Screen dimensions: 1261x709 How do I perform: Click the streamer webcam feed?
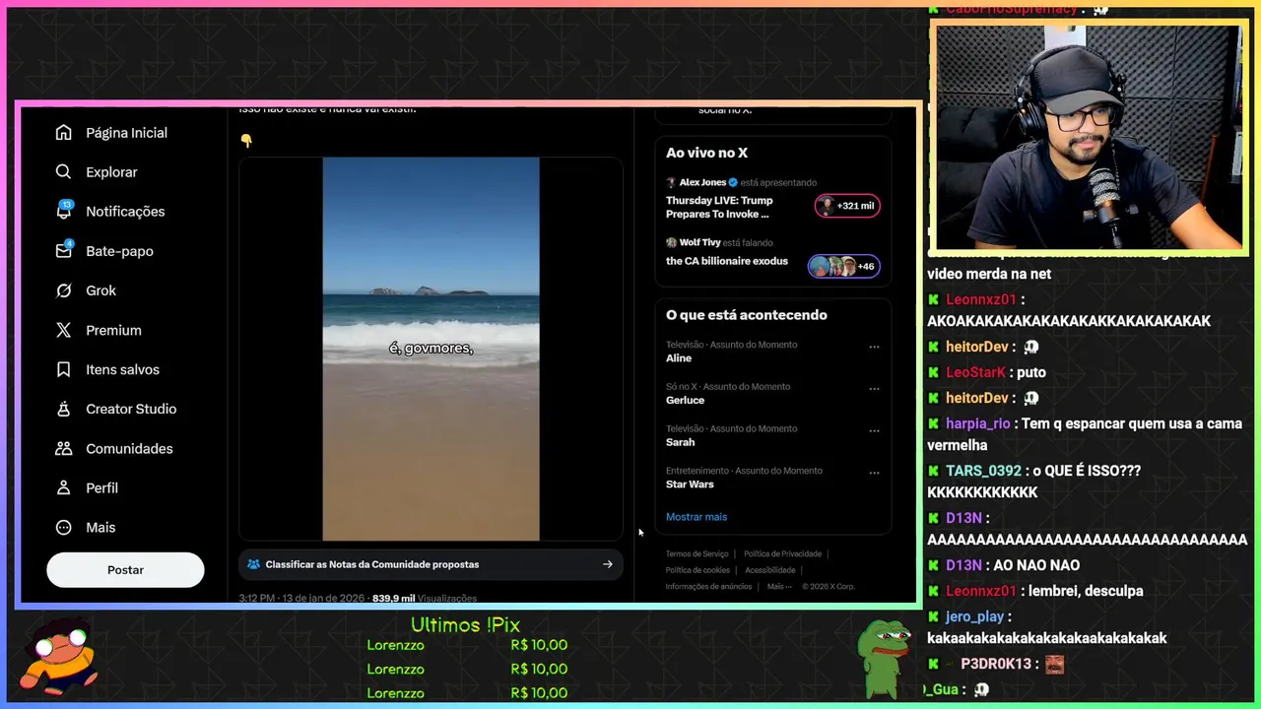pos(1089,137)
